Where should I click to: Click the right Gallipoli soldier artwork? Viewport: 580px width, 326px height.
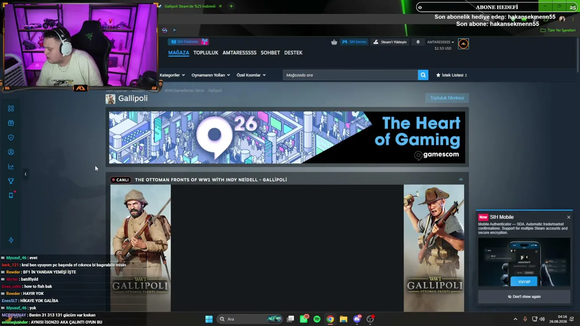434,248
